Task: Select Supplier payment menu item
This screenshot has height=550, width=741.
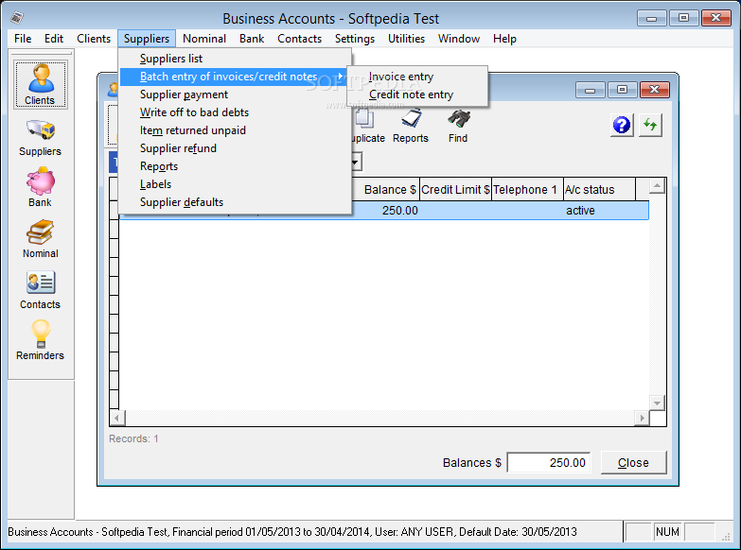Action: [x=235, y=95]
